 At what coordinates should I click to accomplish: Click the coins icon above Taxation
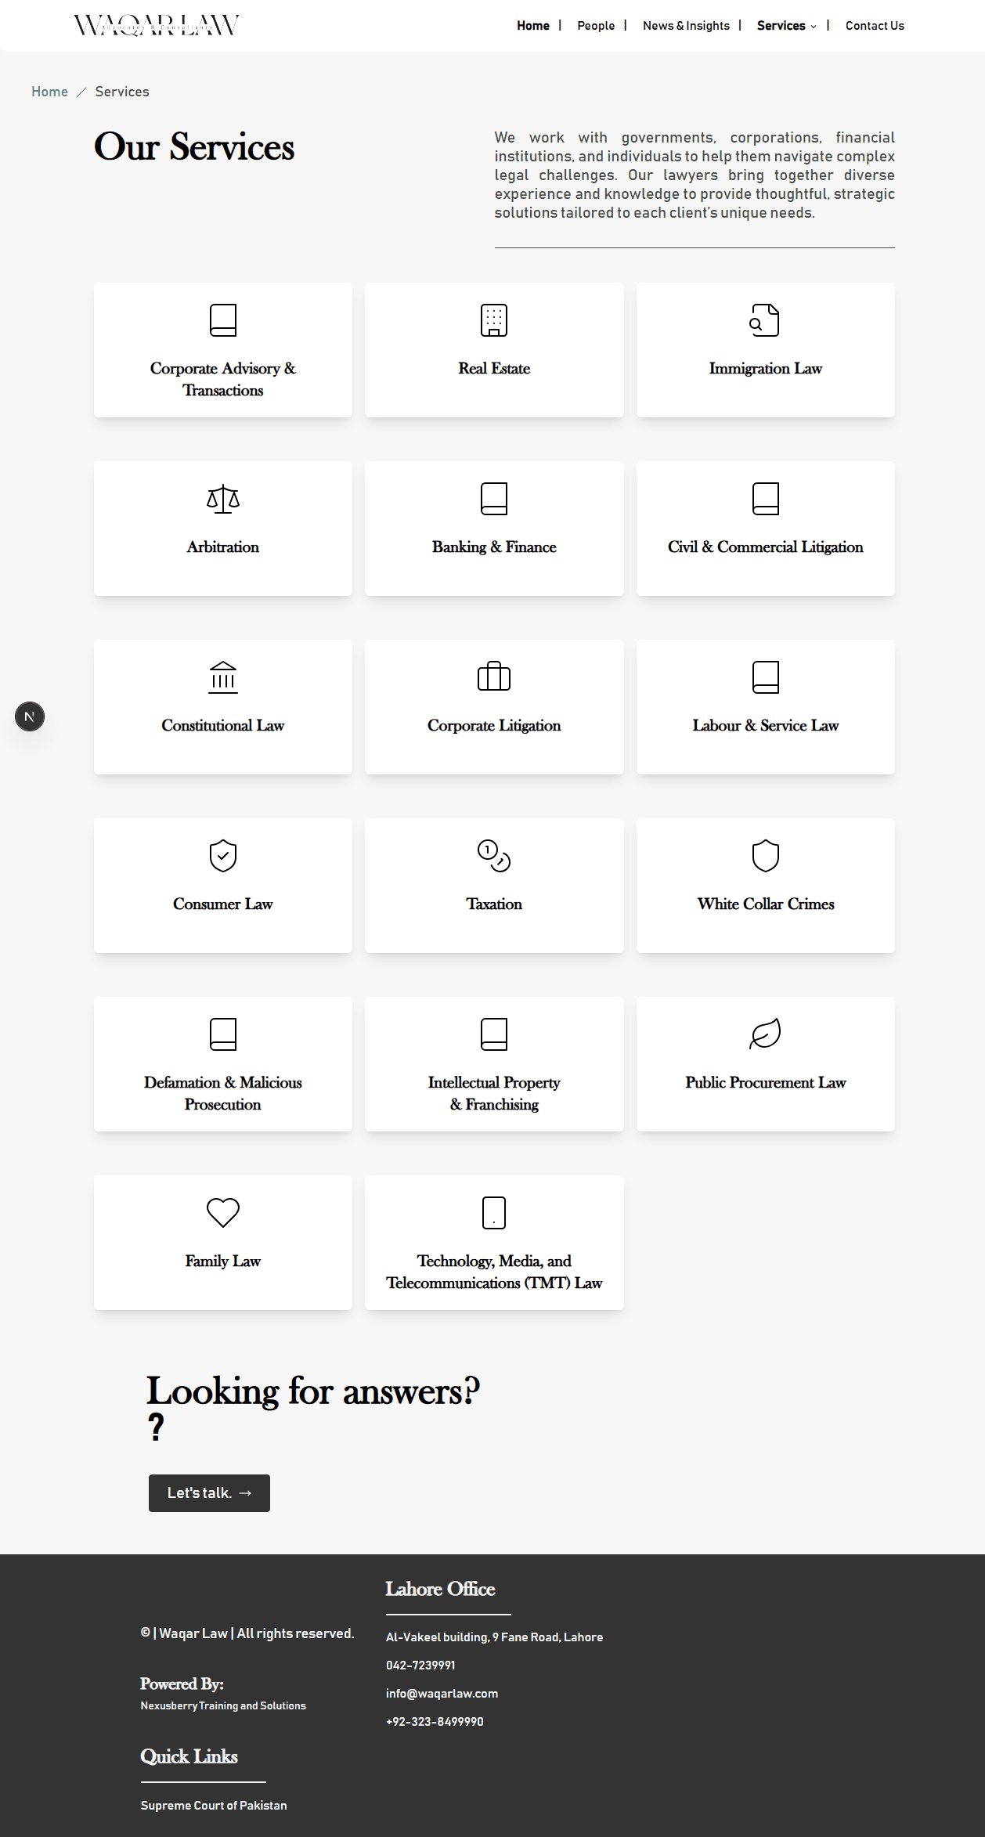494,856
